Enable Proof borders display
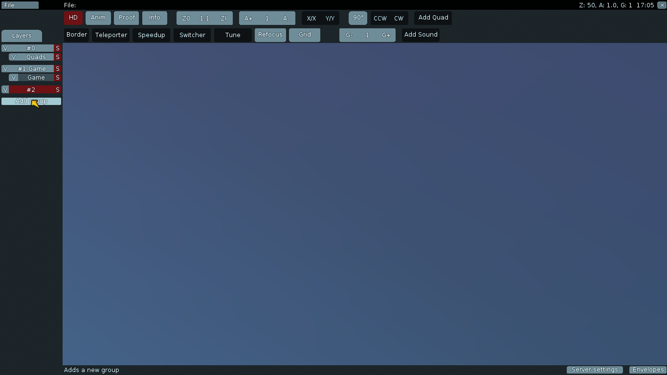 pos(127,18)
